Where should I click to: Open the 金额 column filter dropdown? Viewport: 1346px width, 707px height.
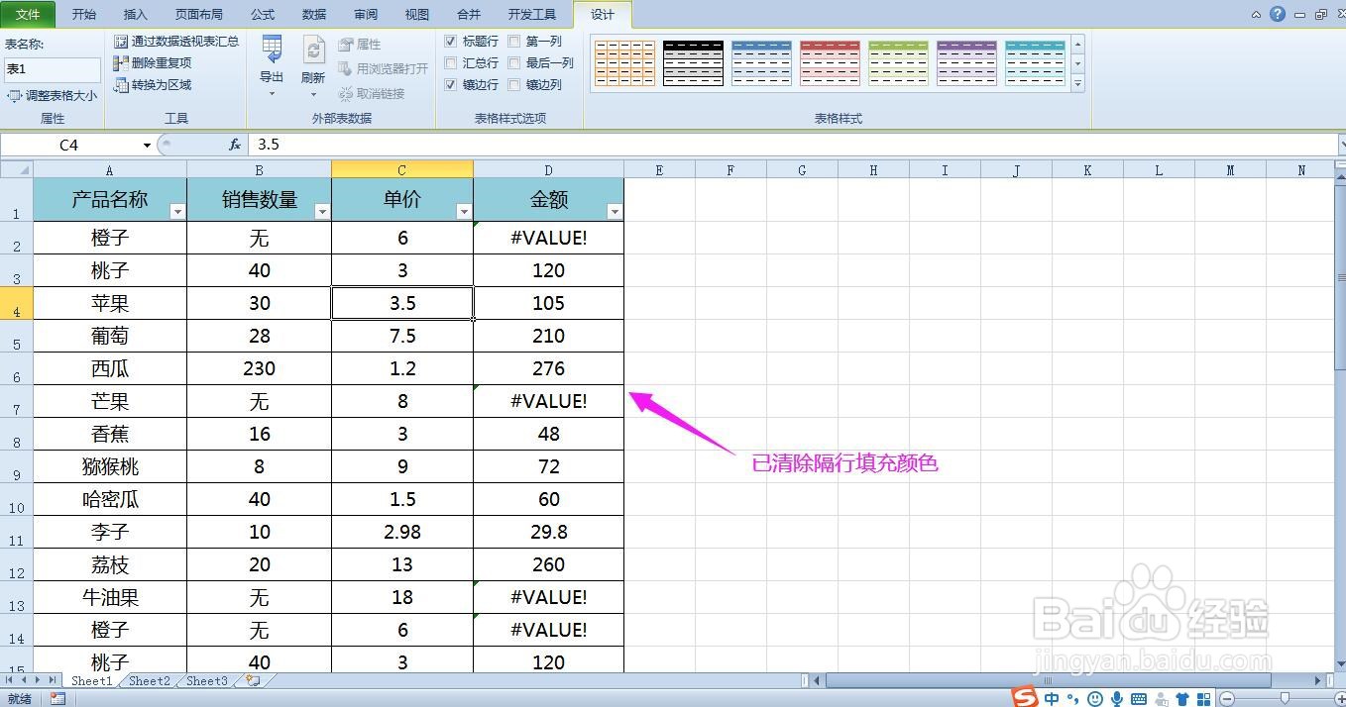tap(614, 211)
